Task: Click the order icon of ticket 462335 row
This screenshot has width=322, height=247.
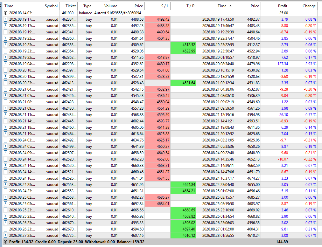Action: click(x=5, y=26)
